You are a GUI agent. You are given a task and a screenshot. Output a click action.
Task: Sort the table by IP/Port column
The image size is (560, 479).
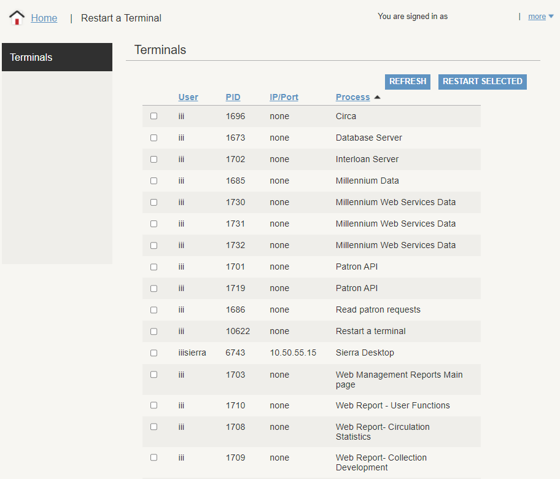point(284,97)
